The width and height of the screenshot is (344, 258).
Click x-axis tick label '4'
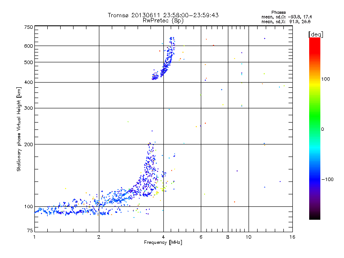click(x=163, y=237)
